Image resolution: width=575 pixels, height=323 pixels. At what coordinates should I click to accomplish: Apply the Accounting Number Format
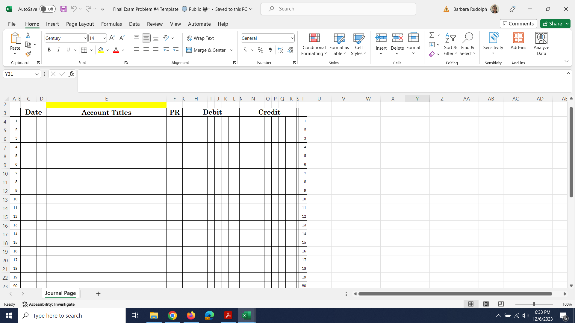(x=246, y=50)
